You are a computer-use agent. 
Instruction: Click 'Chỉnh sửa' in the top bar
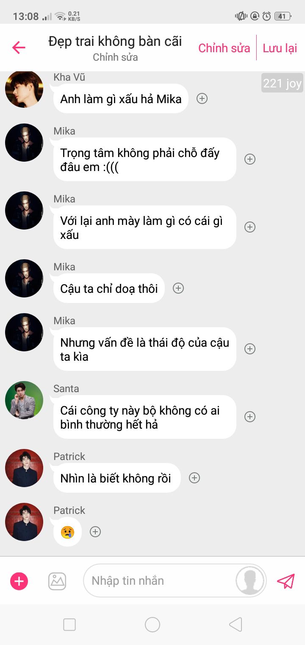point(224,48)
